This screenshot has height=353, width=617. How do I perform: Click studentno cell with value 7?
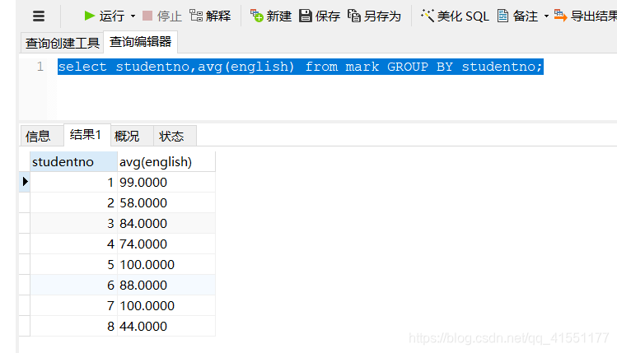click(73, 305)
